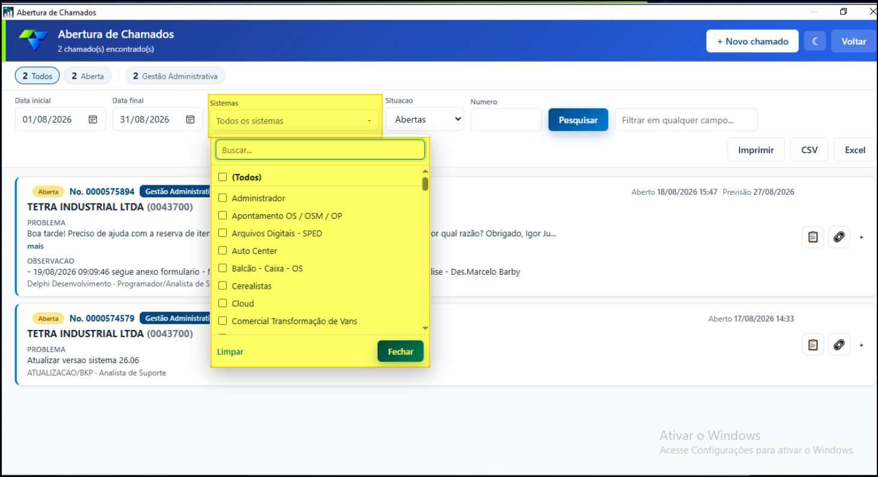
Task: Check Balcão - Caixa - OS option
Action: [222, 268]
